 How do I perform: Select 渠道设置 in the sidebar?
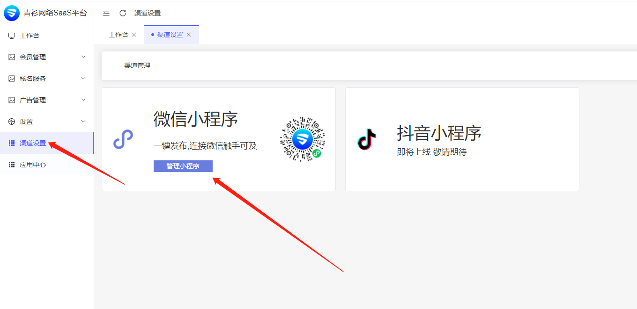click(x=47, y=143)
